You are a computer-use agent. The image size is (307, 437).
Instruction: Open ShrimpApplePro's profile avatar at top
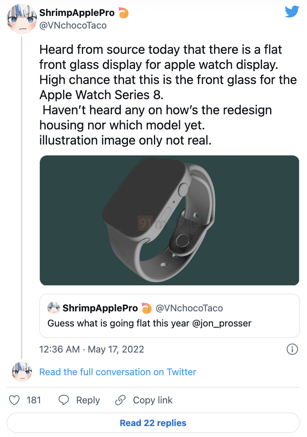point(21,19)
